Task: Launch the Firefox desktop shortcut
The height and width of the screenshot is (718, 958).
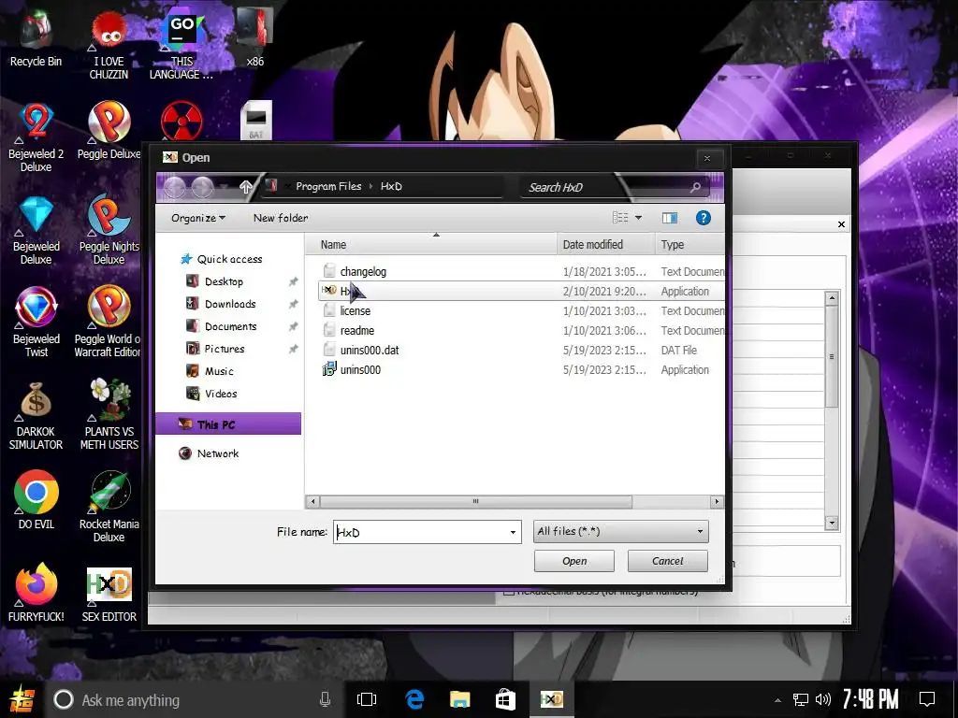Action: 36,592
